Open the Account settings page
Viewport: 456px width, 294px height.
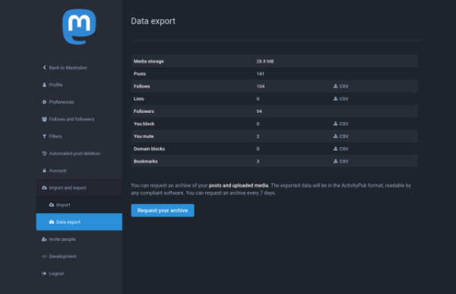point(79,170)
